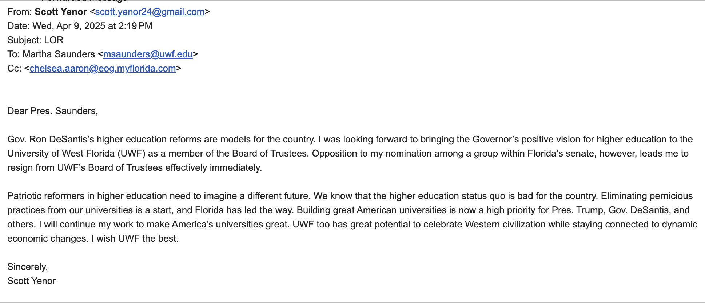
Task: Click the Scott Yenor signature at bottom
Action: point(31,281)
